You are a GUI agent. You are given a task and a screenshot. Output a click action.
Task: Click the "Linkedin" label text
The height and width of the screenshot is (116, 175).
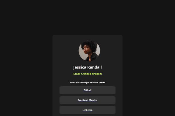click(x=87, y=110)
